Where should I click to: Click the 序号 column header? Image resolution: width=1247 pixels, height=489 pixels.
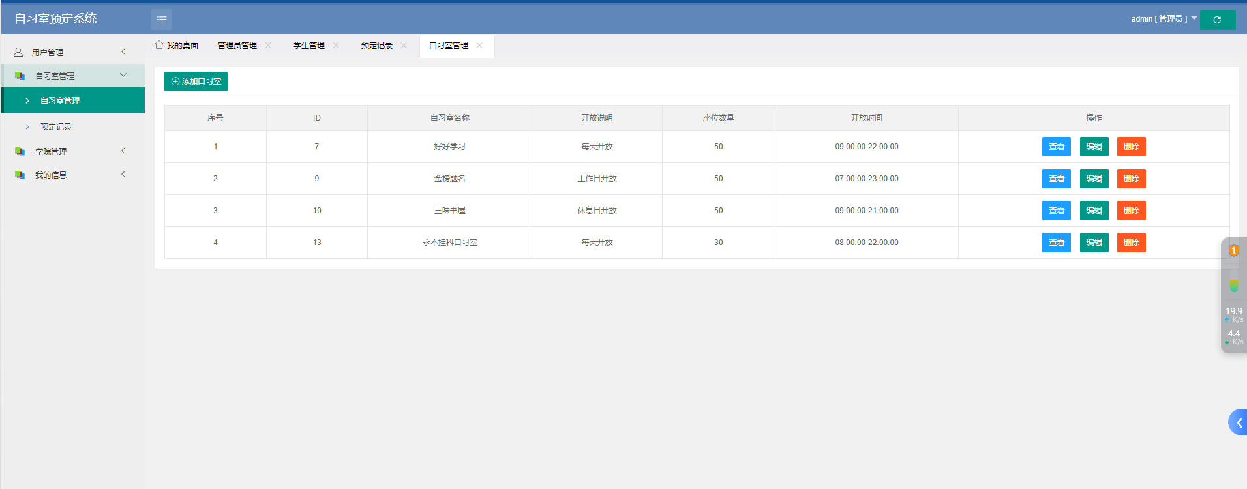(215, 118)
